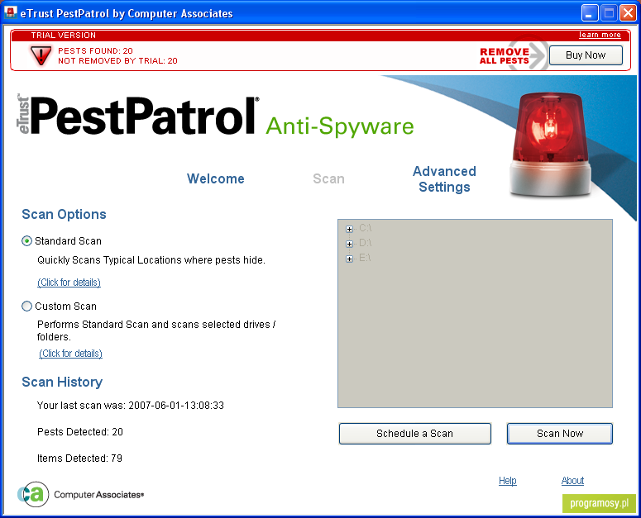The image size is (641, 518).
Task: Open Custom Scan's Click for details link
Action: pos(71,354)
